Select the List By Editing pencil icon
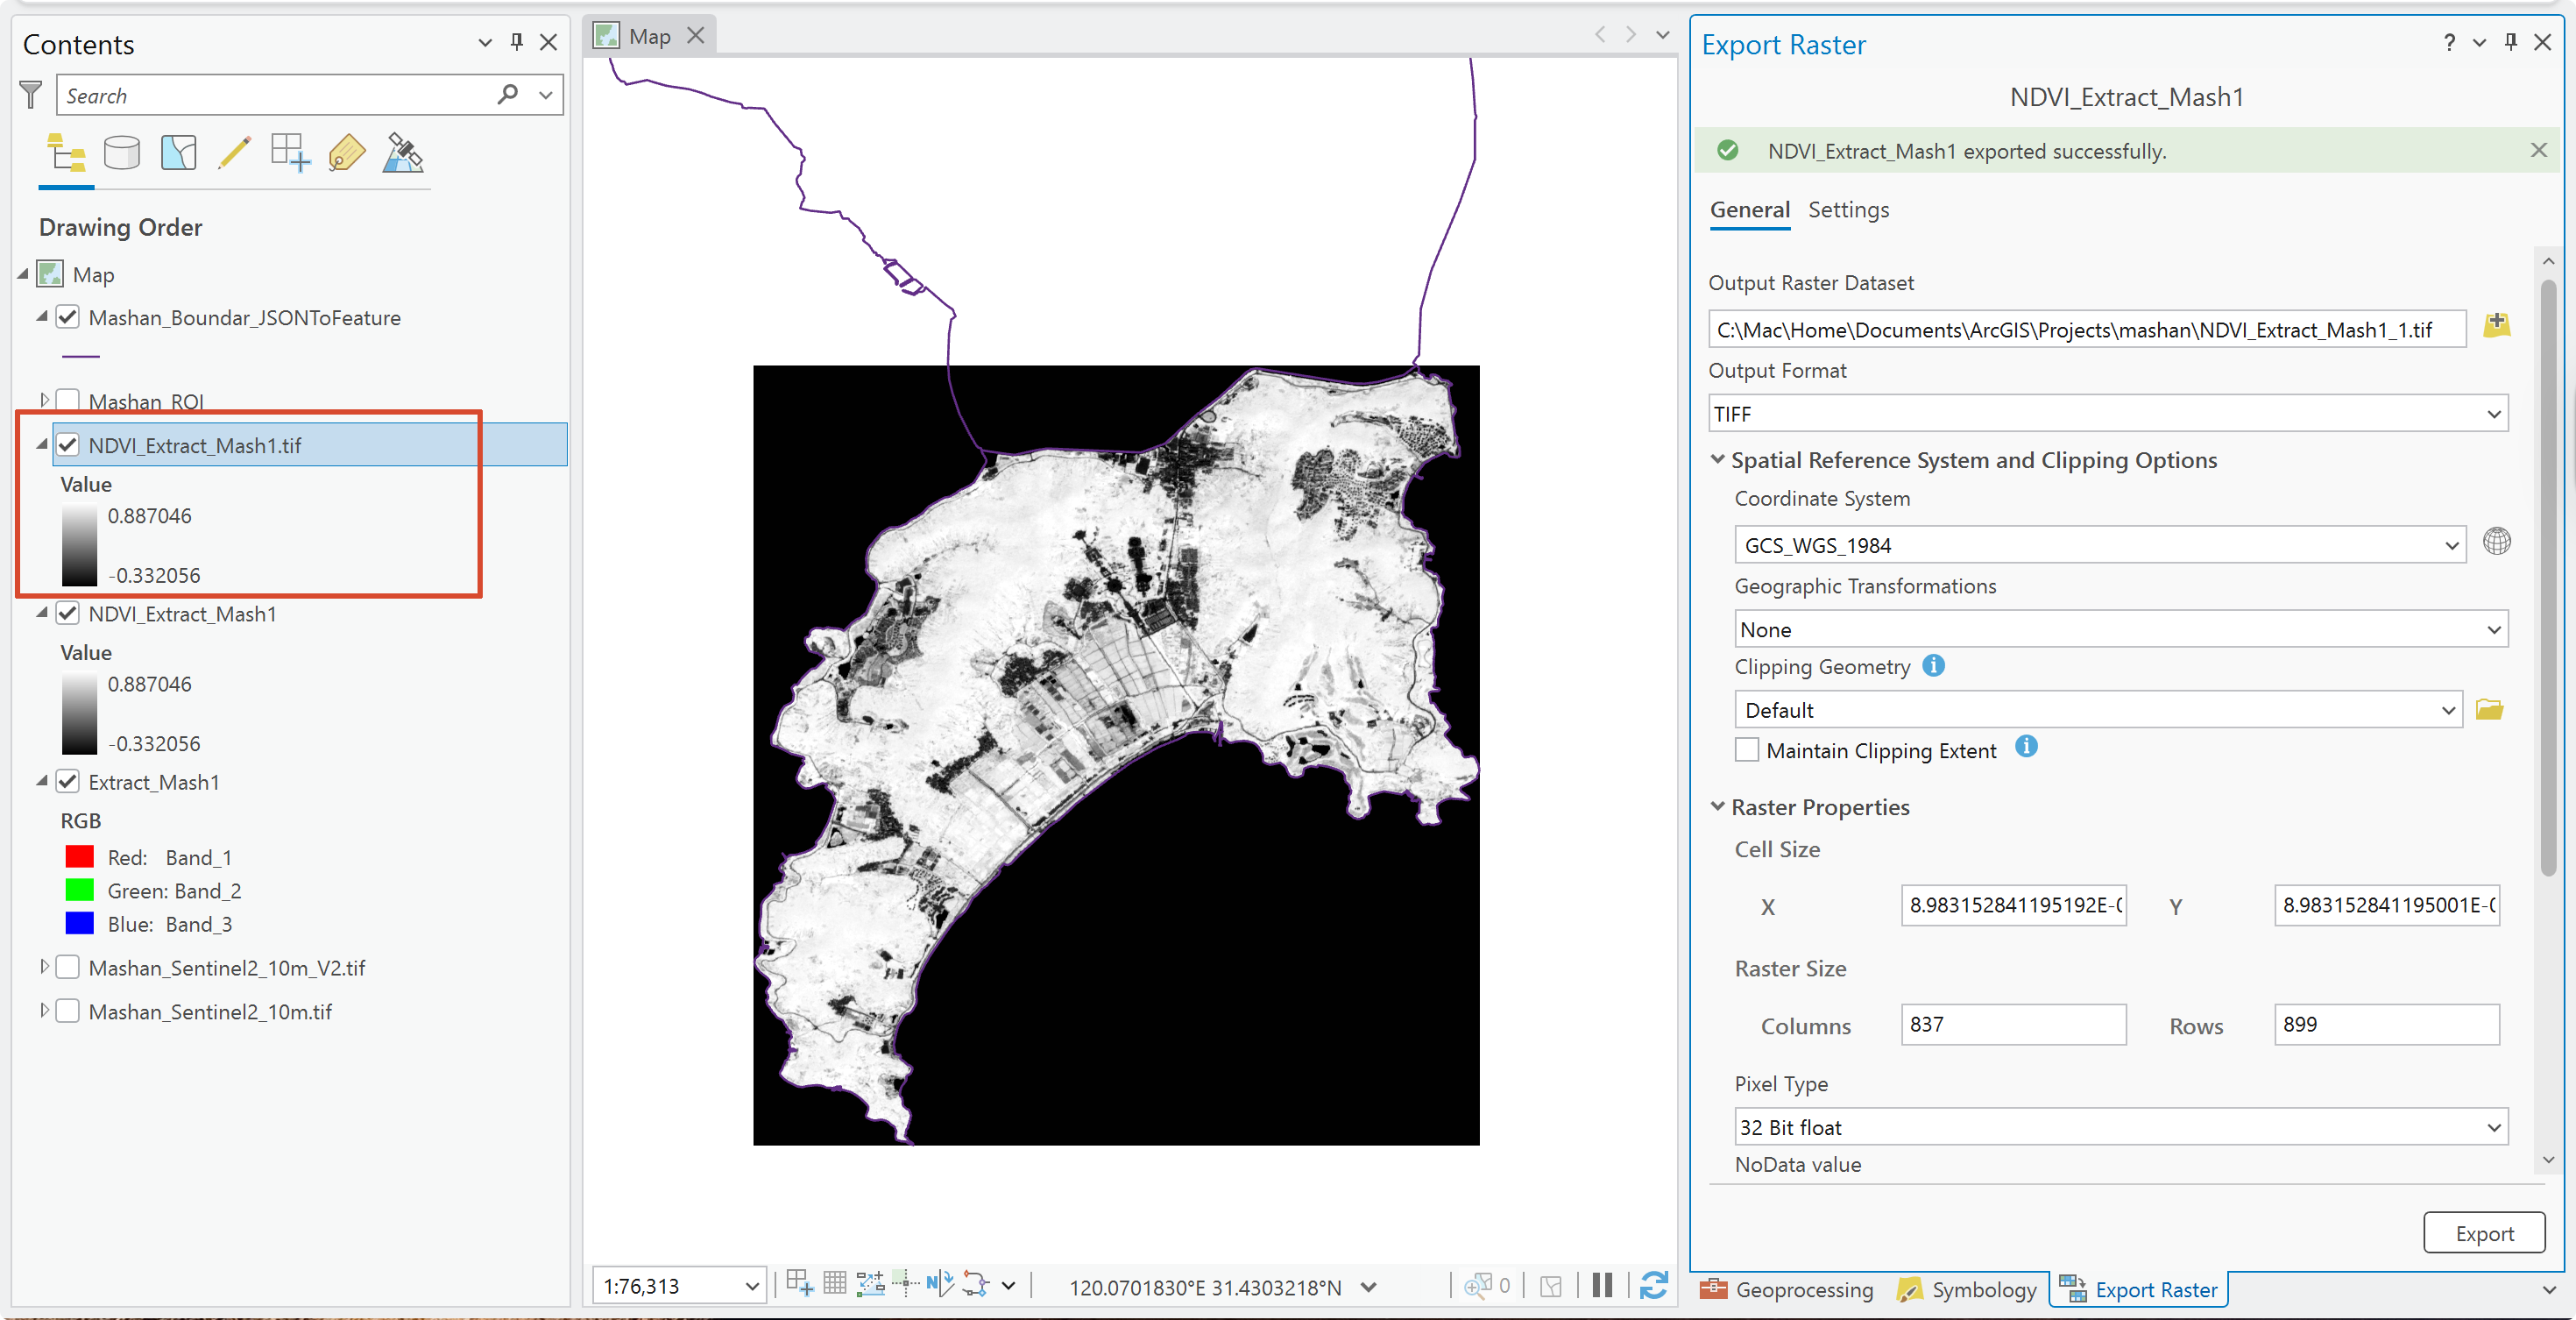 pyautogui.click(x=234, y=154)
